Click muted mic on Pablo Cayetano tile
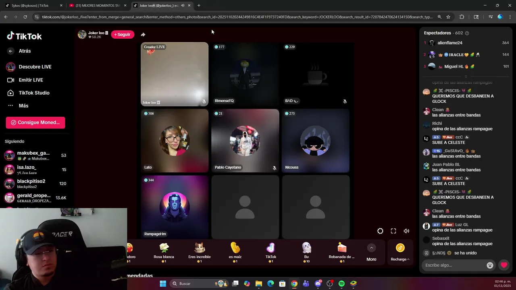Screen dimensions: 516x290 coord(275,168)
